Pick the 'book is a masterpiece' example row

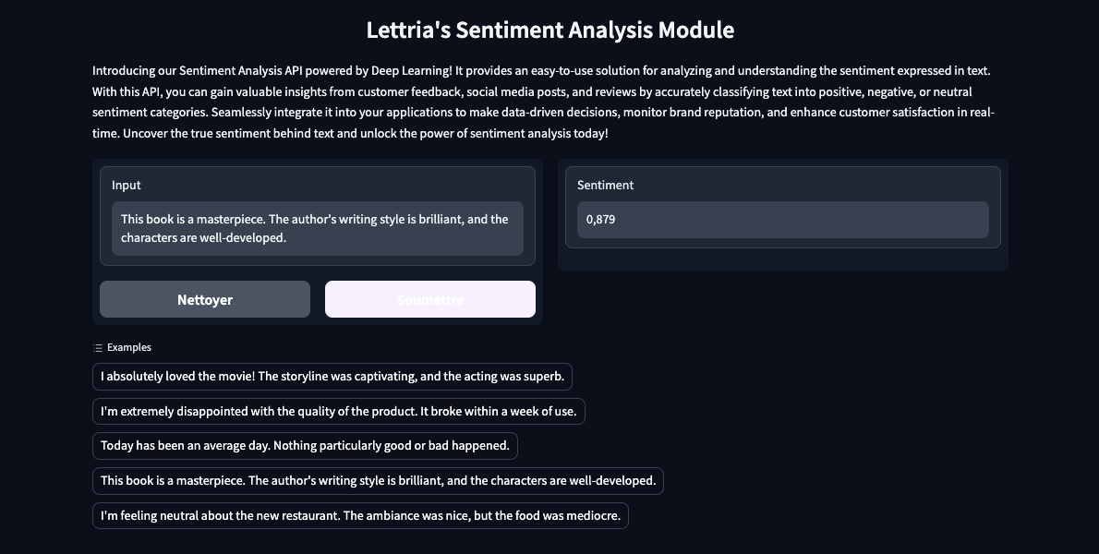[x=378, y=480]
